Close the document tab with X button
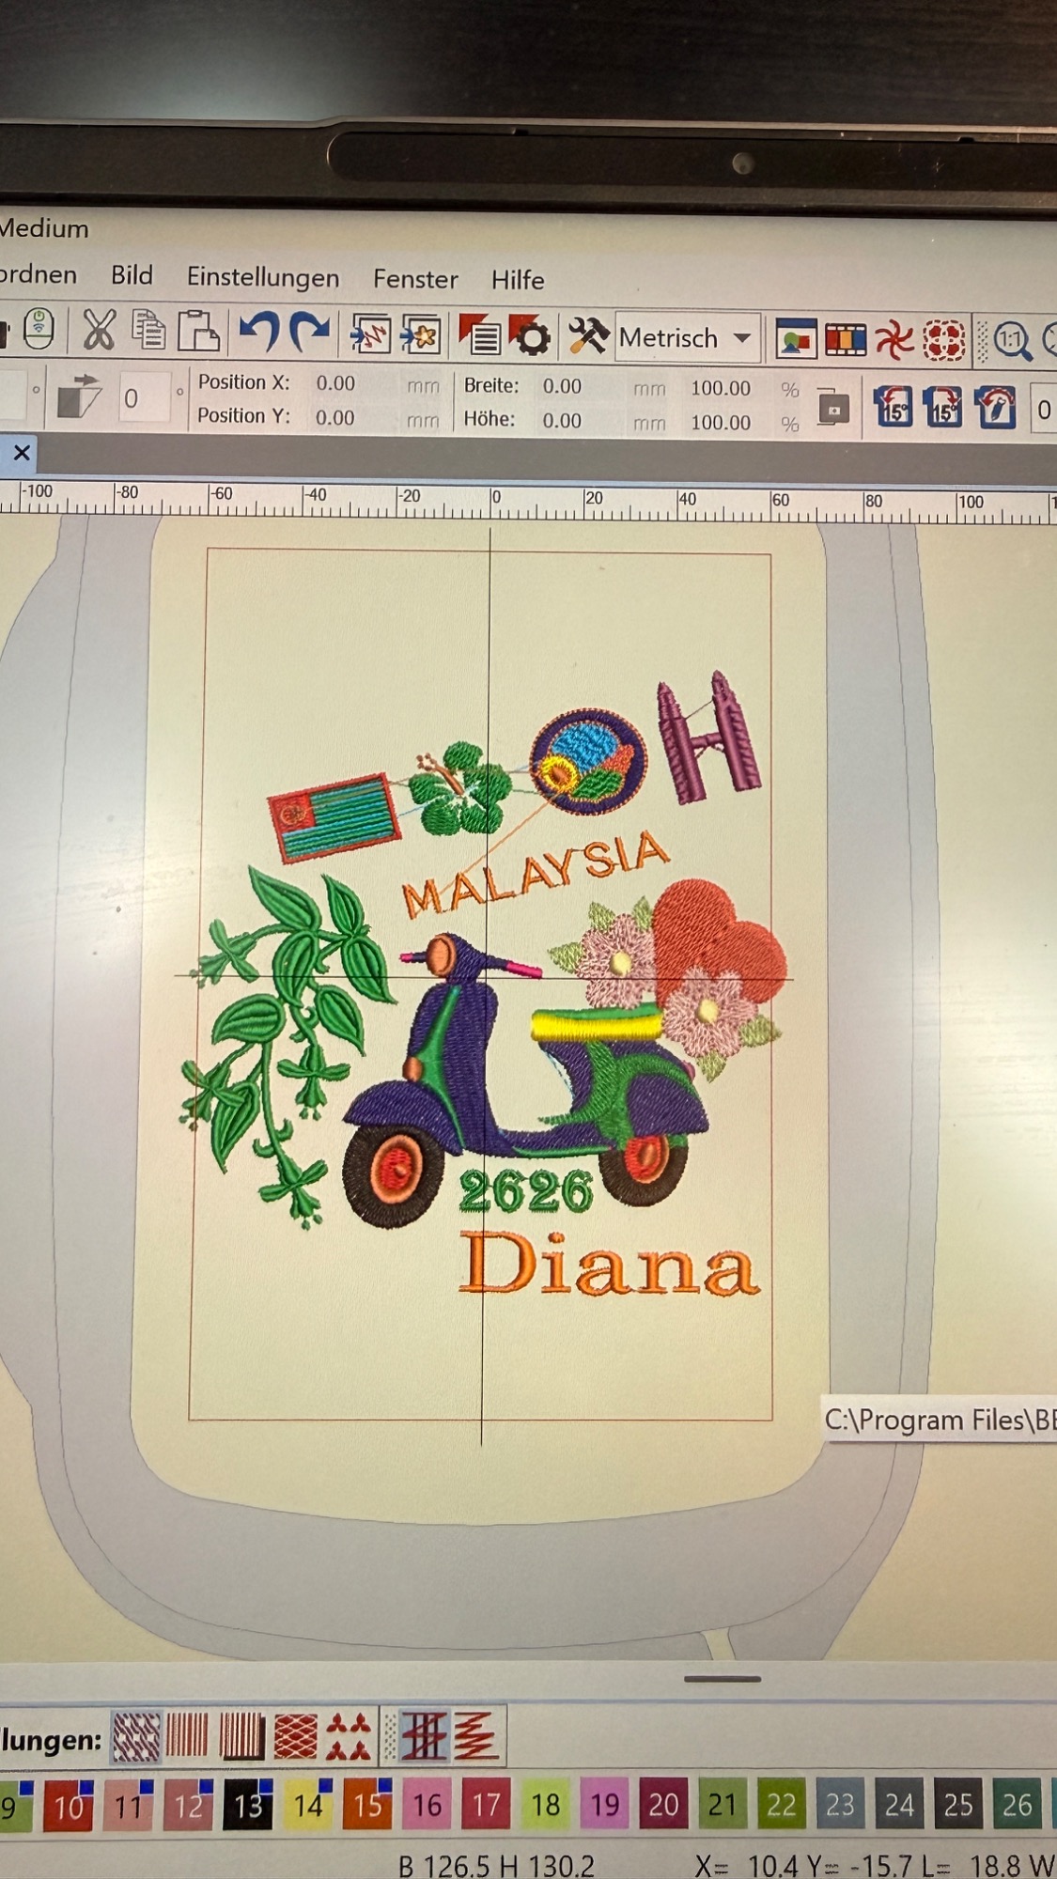1057x1879 pixels. pos(22,453)
